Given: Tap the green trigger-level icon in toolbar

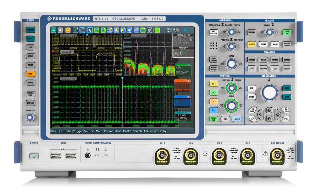Looking at the screenshot, I should tap(157, 30).
